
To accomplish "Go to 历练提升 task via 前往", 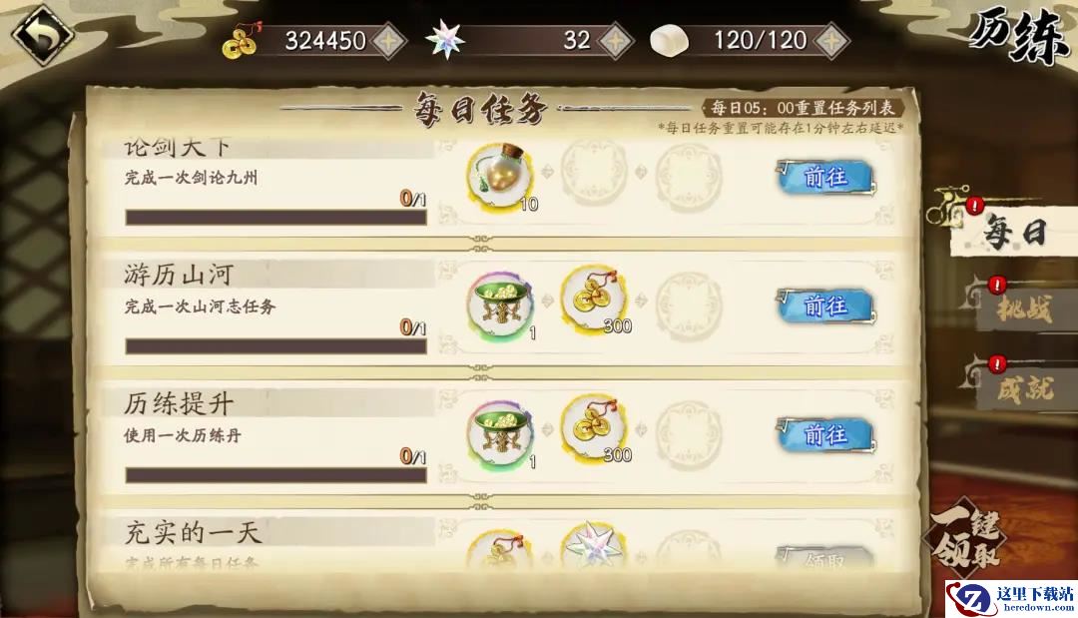I will [825, 435].
